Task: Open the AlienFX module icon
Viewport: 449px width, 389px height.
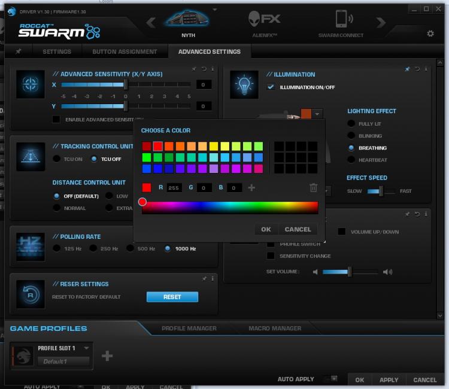Action: pyautogui.click(x=264, y=19)
